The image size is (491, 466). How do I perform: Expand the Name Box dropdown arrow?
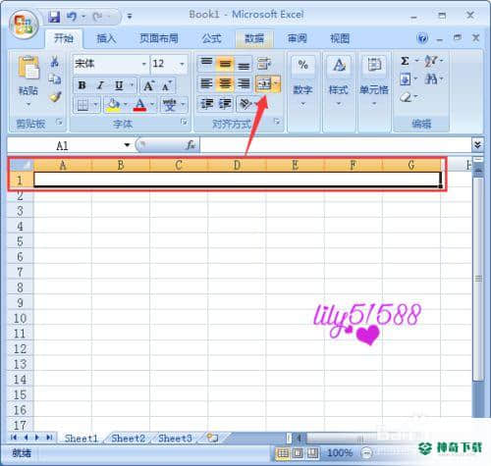click(127, 145)
